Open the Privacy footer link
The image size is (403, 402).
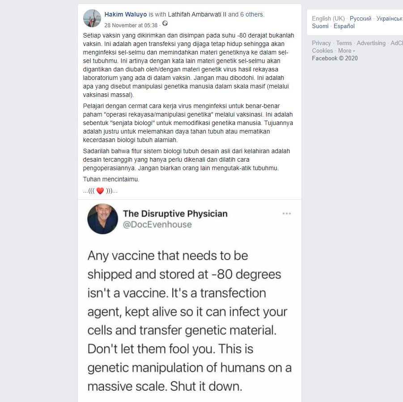pyautogui.click(x=321, y=43)
